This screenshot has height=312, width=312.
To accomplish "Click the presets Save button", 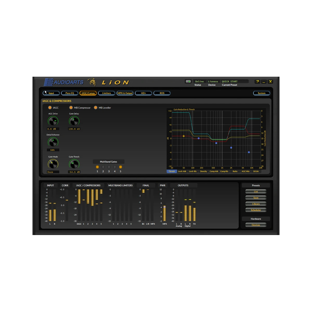I will [x=256, y=198].
